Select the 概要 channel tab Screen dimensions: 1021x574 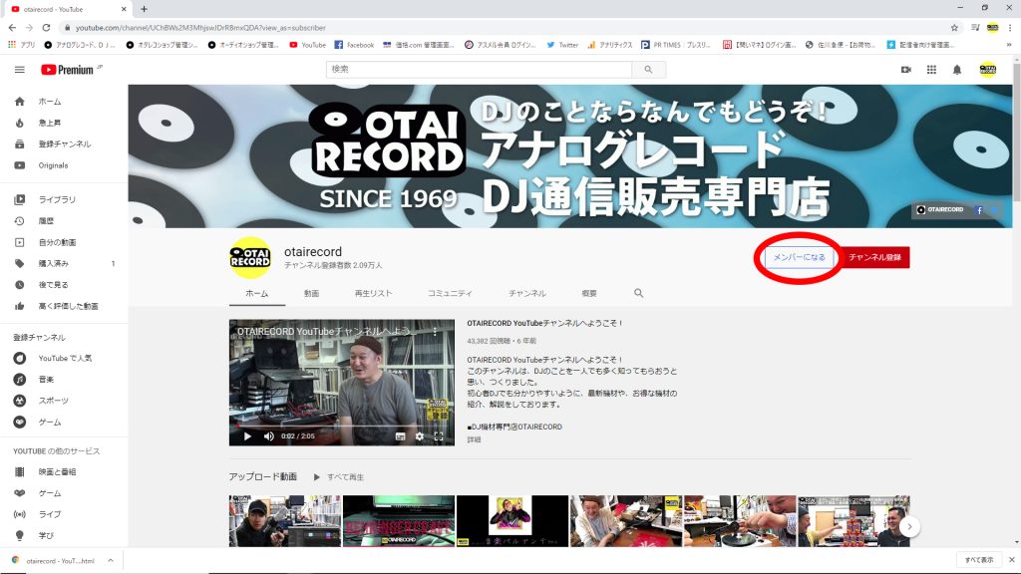[x=589, y=294]
